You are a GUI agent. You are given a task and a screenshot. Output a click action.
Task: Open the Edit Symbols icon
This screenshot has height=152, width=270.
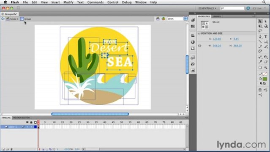(164, 19)
